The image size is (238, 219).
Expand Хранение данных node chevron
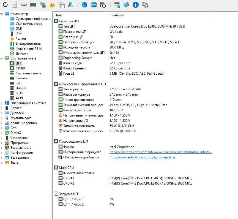tap(2, 123)
